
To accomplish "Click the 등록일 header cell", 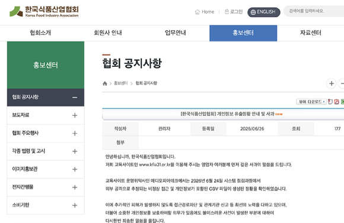I will click(x=208, y=129).
